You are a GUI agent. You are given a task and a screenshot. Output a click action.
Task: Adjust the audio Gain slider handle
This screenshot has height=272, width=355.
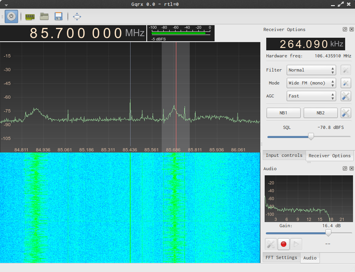point(328,233)
